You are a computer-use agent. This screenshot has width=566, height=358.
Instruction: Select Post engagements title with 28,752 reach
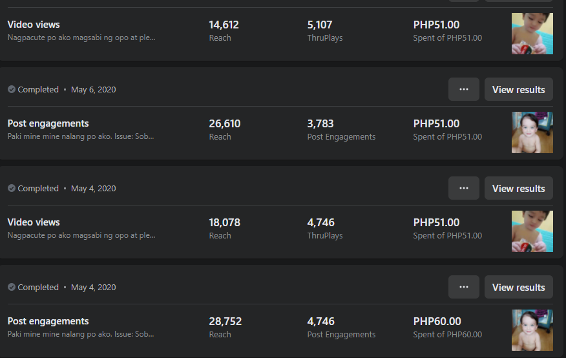point(48,321)
